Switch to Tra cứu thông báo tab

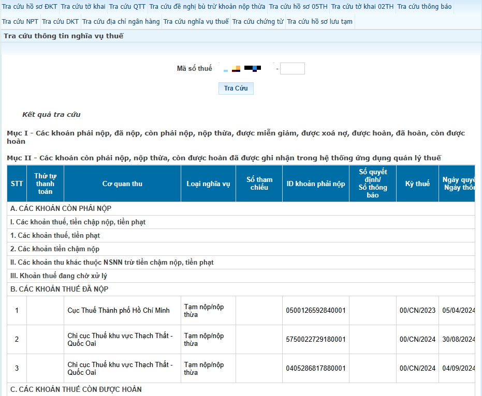click(424, 7)
